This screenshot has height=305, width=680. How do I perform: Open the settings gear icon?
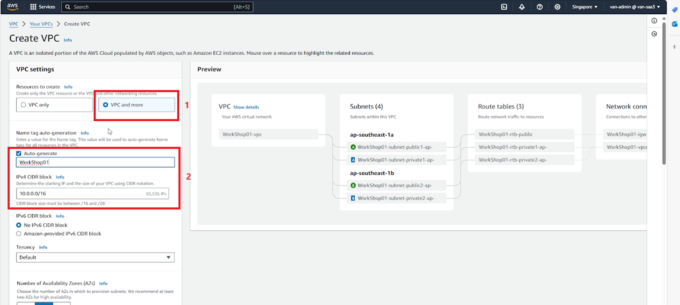tap(557, 7)
